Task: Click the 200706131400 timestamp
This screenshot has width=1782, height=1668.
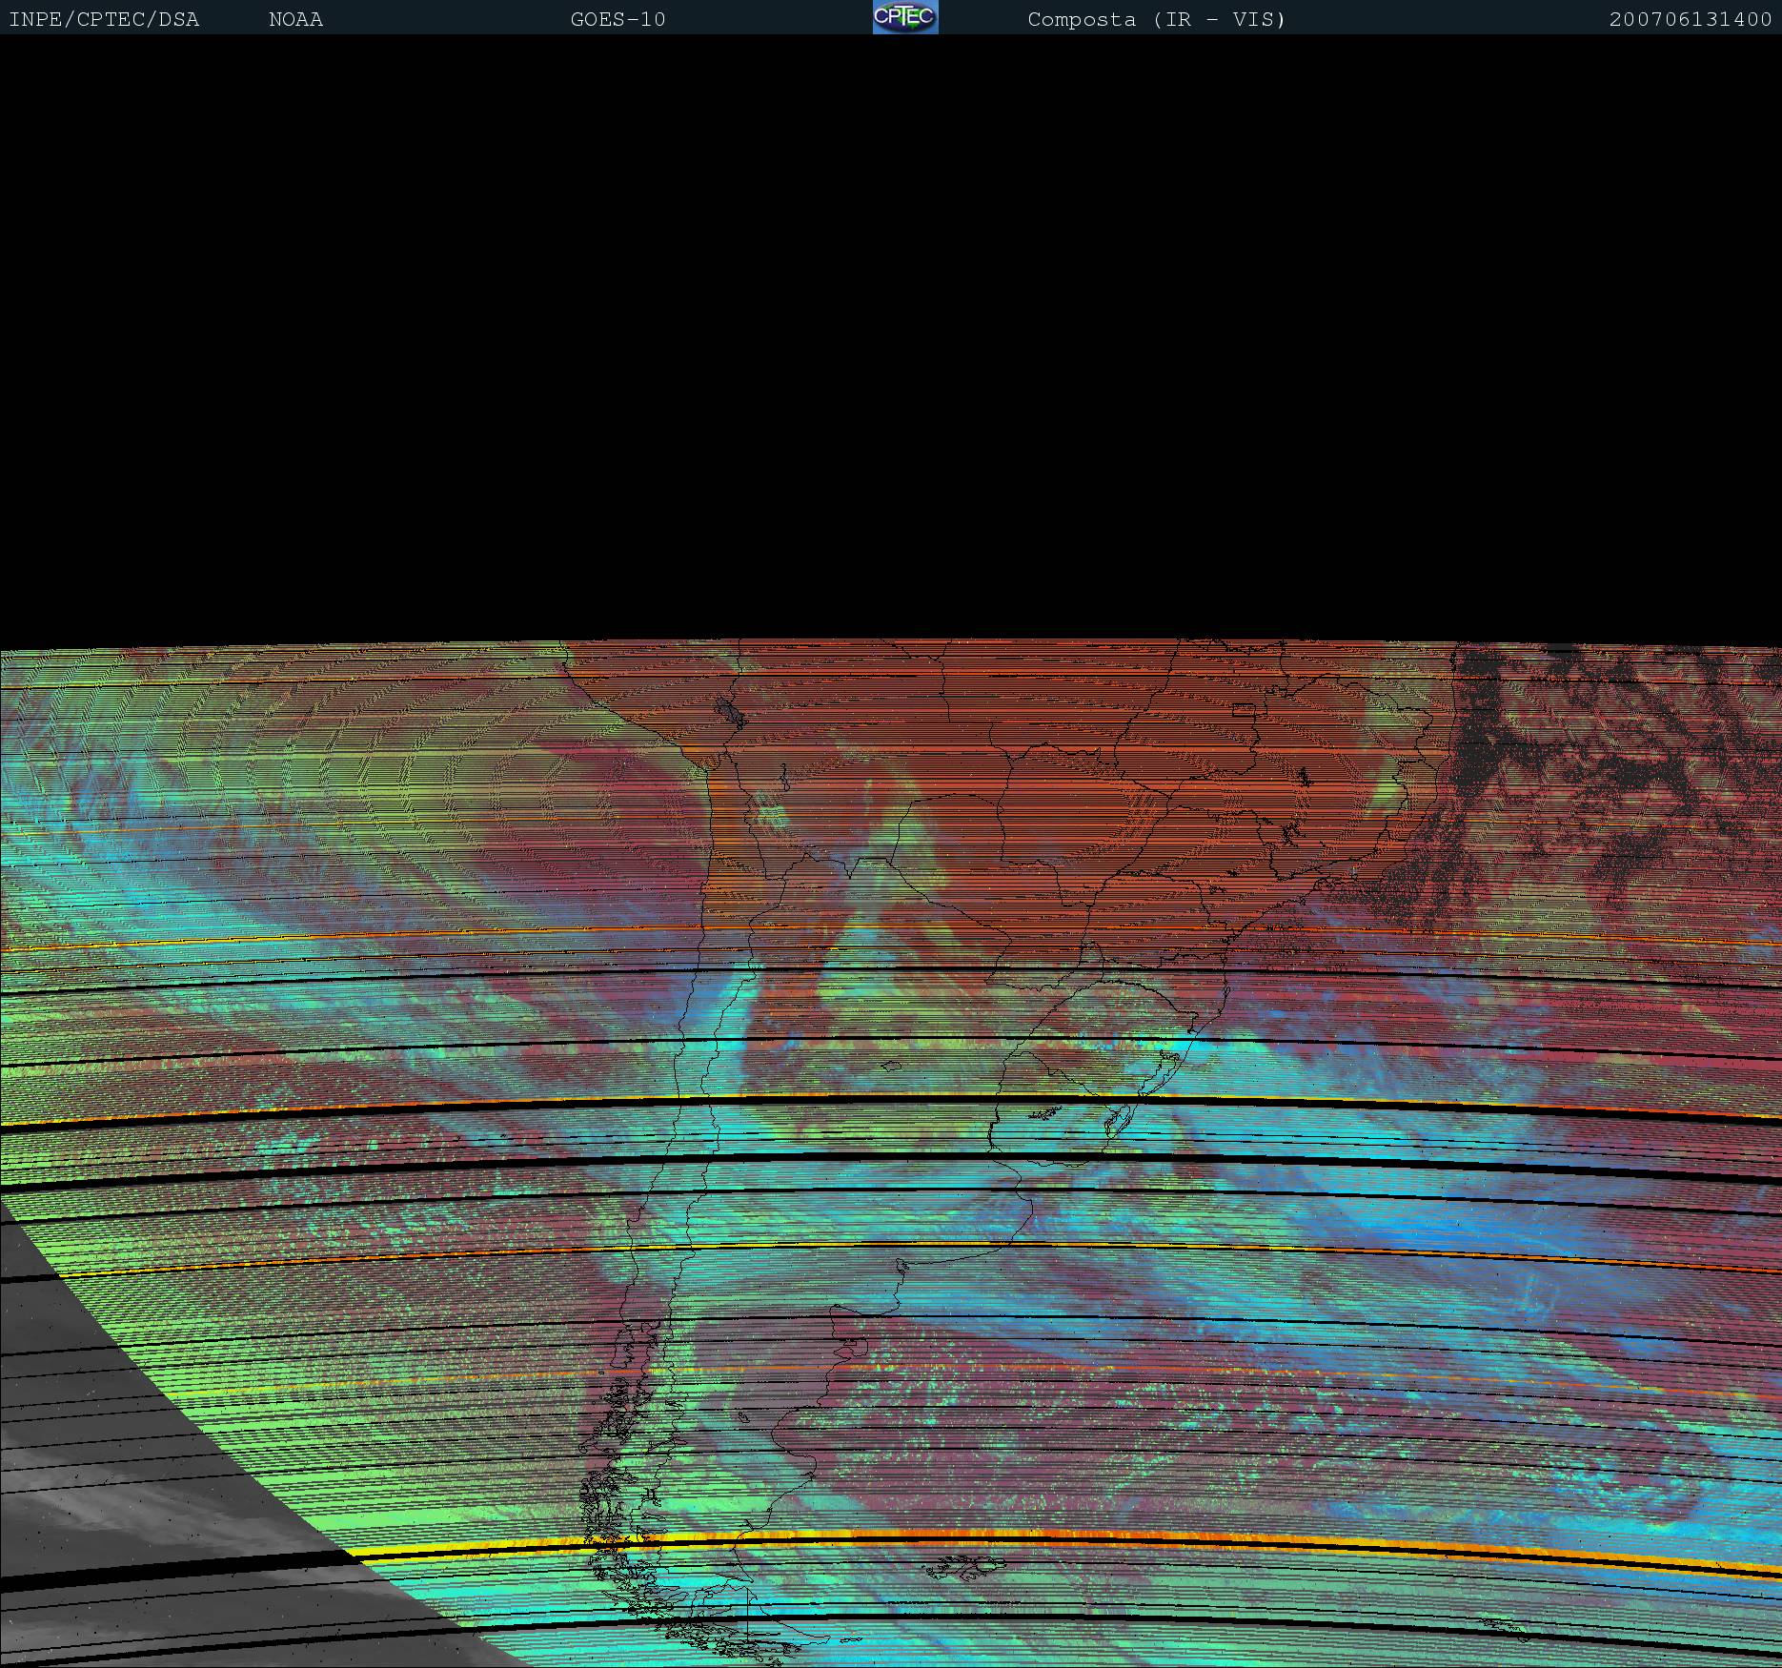Action: [1690, 19]
